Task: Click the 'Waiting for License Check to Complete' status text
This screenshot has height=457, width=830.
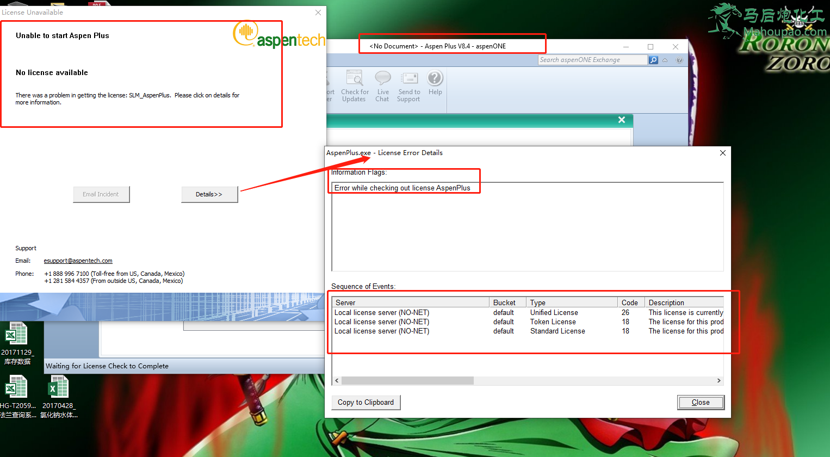Action: 107,366
